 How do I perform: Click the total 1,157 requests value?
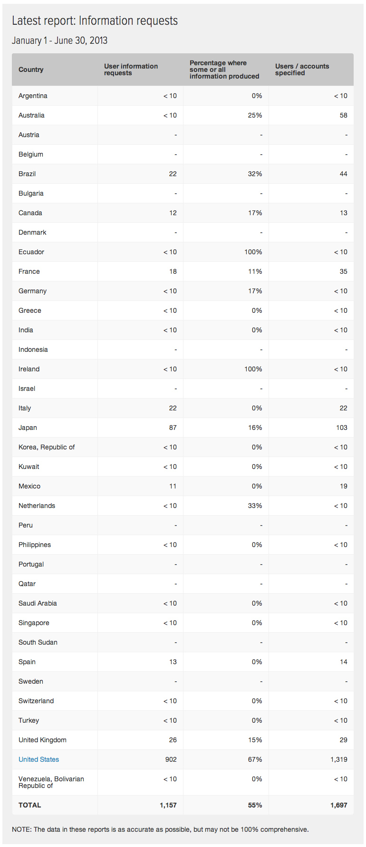pos(168,805)
